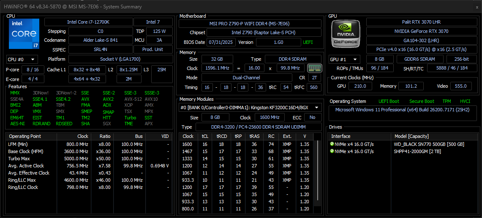The image size is (482, 218).
Task: Click the NVIDIA GeForce logo
Action: 346,33
